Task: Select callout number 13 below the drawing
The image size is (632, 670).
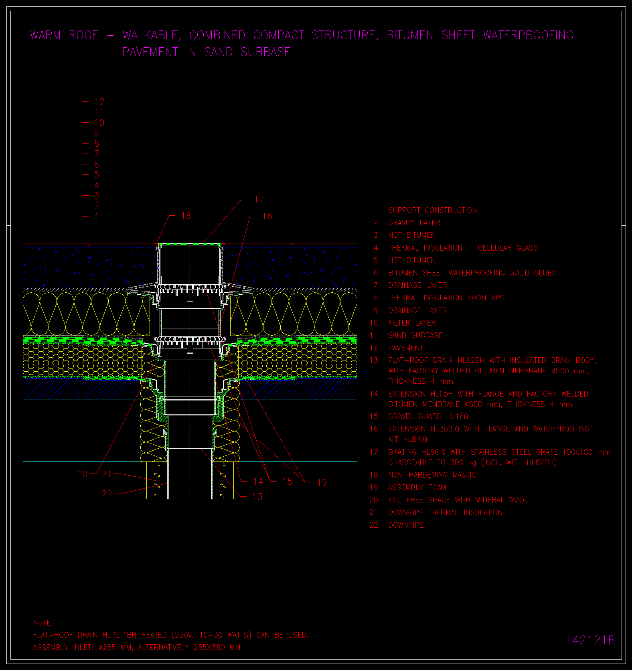Action: (x=257, y=496)
